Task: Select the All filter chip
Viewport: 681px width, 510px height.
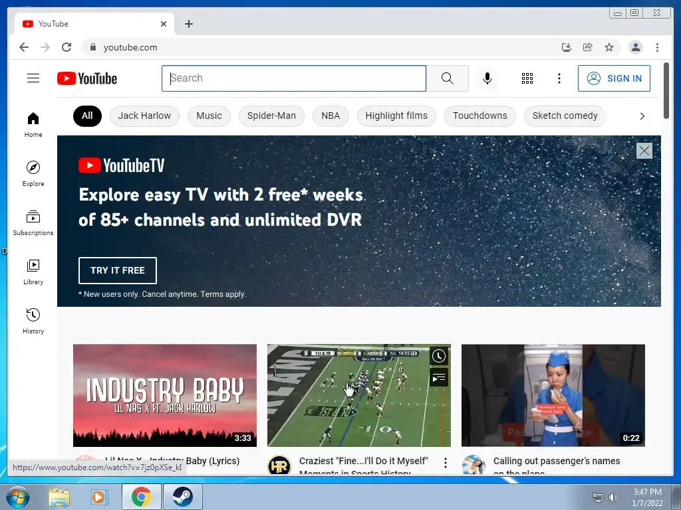Action: (87, 116)
